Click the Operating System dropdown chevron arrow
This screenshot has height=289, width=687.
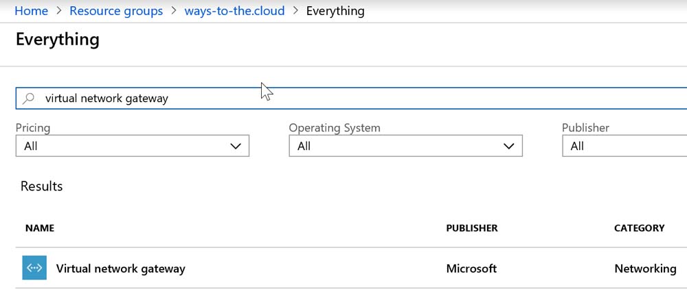pos(509,146)
